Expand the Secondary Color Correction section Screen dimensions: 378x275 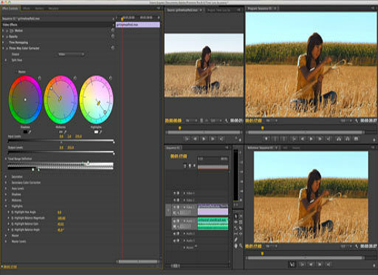(5, 183)
